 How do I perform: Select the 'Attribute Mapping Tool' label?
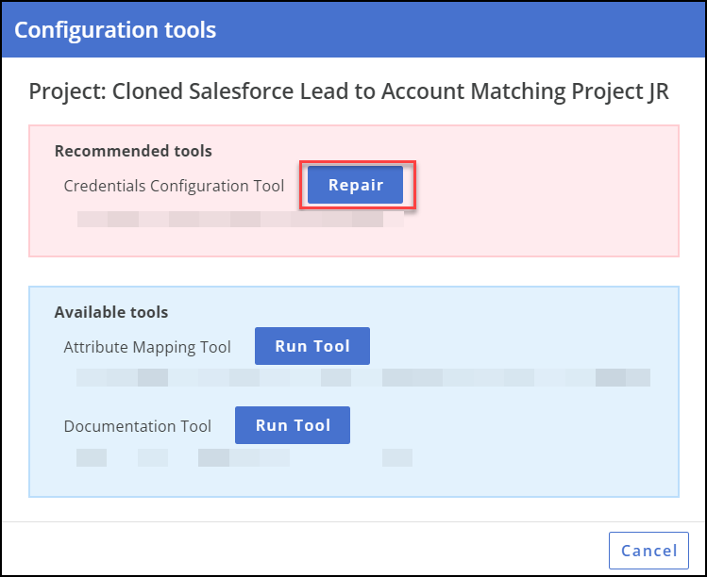147,347
